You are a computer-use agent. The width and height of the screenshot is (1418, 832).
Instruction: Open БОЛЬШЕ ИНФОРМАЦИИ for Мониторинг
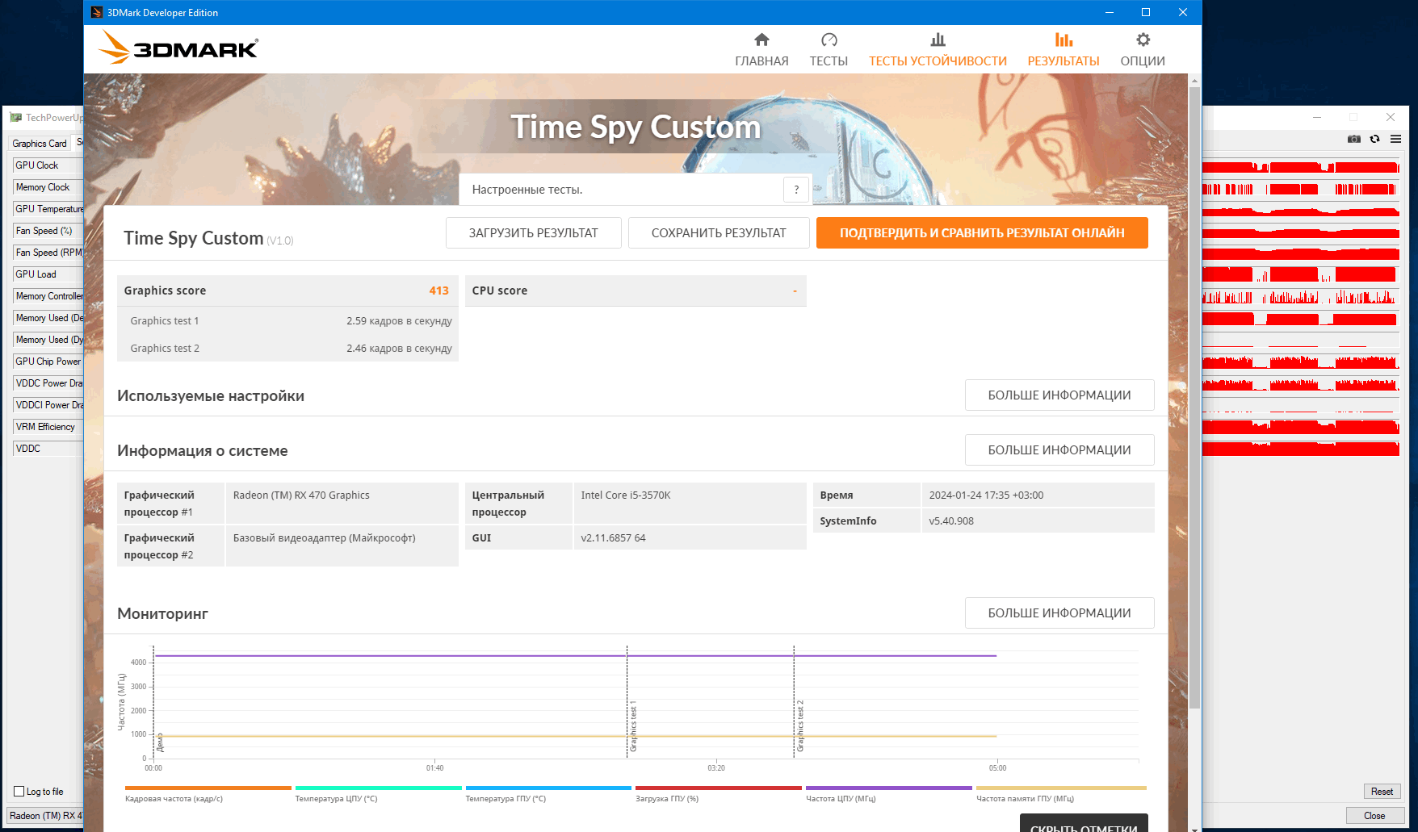click(x=1059, y=613)
